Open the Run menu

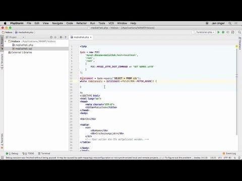[x=93, y=23]
